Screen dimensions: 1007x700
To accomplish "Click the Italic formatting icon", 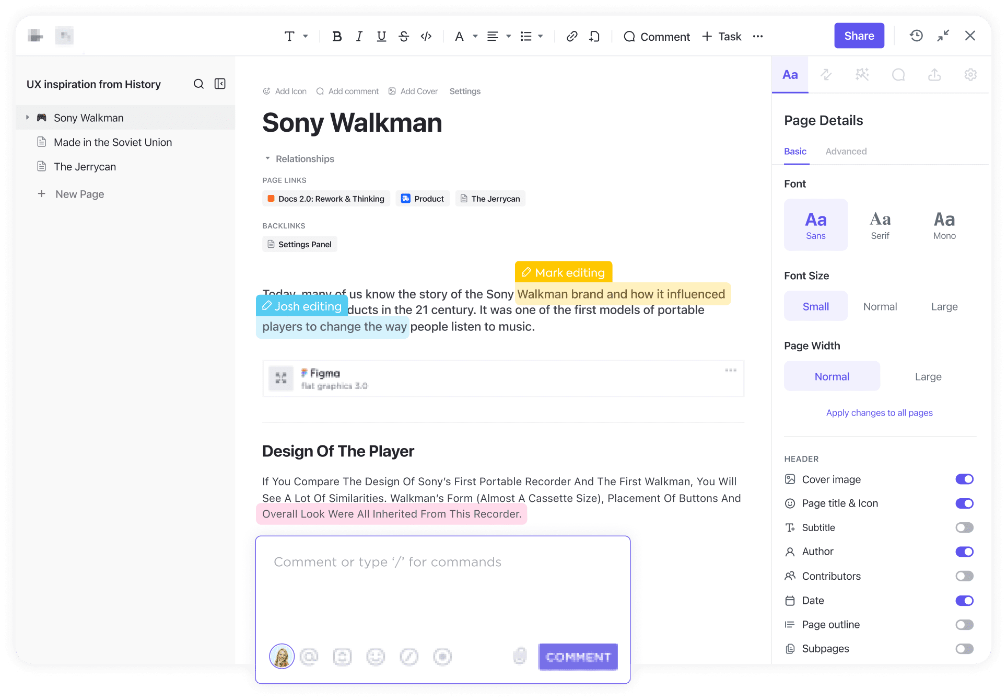I will [359, 36].
